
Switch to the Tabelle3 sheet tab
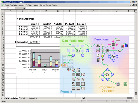point(32,98)
